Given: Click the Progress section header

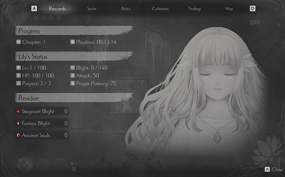Looking at the screenshot, I should point(75,30).
